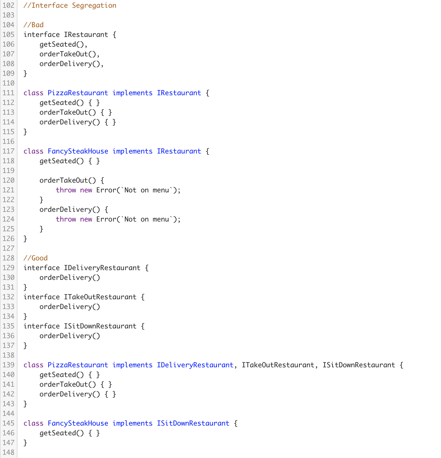Click 'orderDelivery() { }' on line 142
The height and width of the screenshot is (458, 441).
[x=78, y=394]
